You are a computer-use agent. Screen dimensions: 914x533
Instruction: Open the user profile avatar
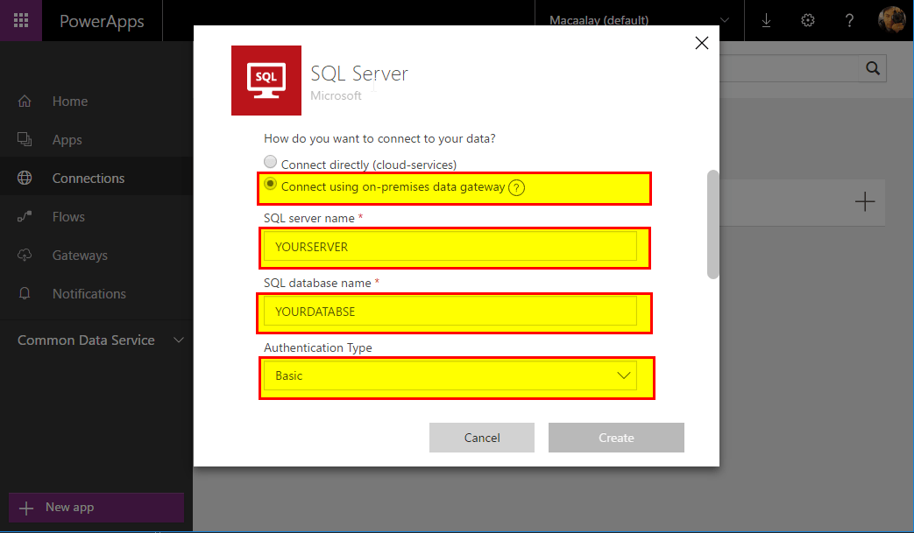(x=891, y=20)
